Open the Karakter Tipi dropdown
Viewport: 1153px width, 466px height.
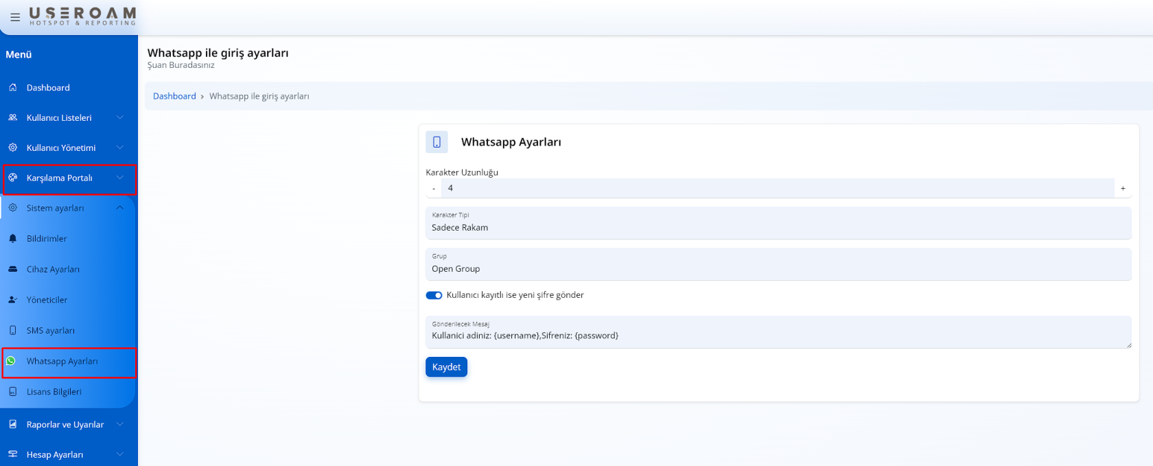click(x=778, y=223)
